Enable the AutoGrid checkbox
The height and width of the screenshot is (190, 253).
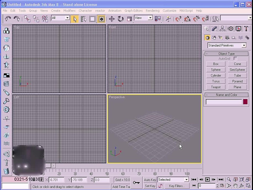pyautogui.click(x=235, y=59)
